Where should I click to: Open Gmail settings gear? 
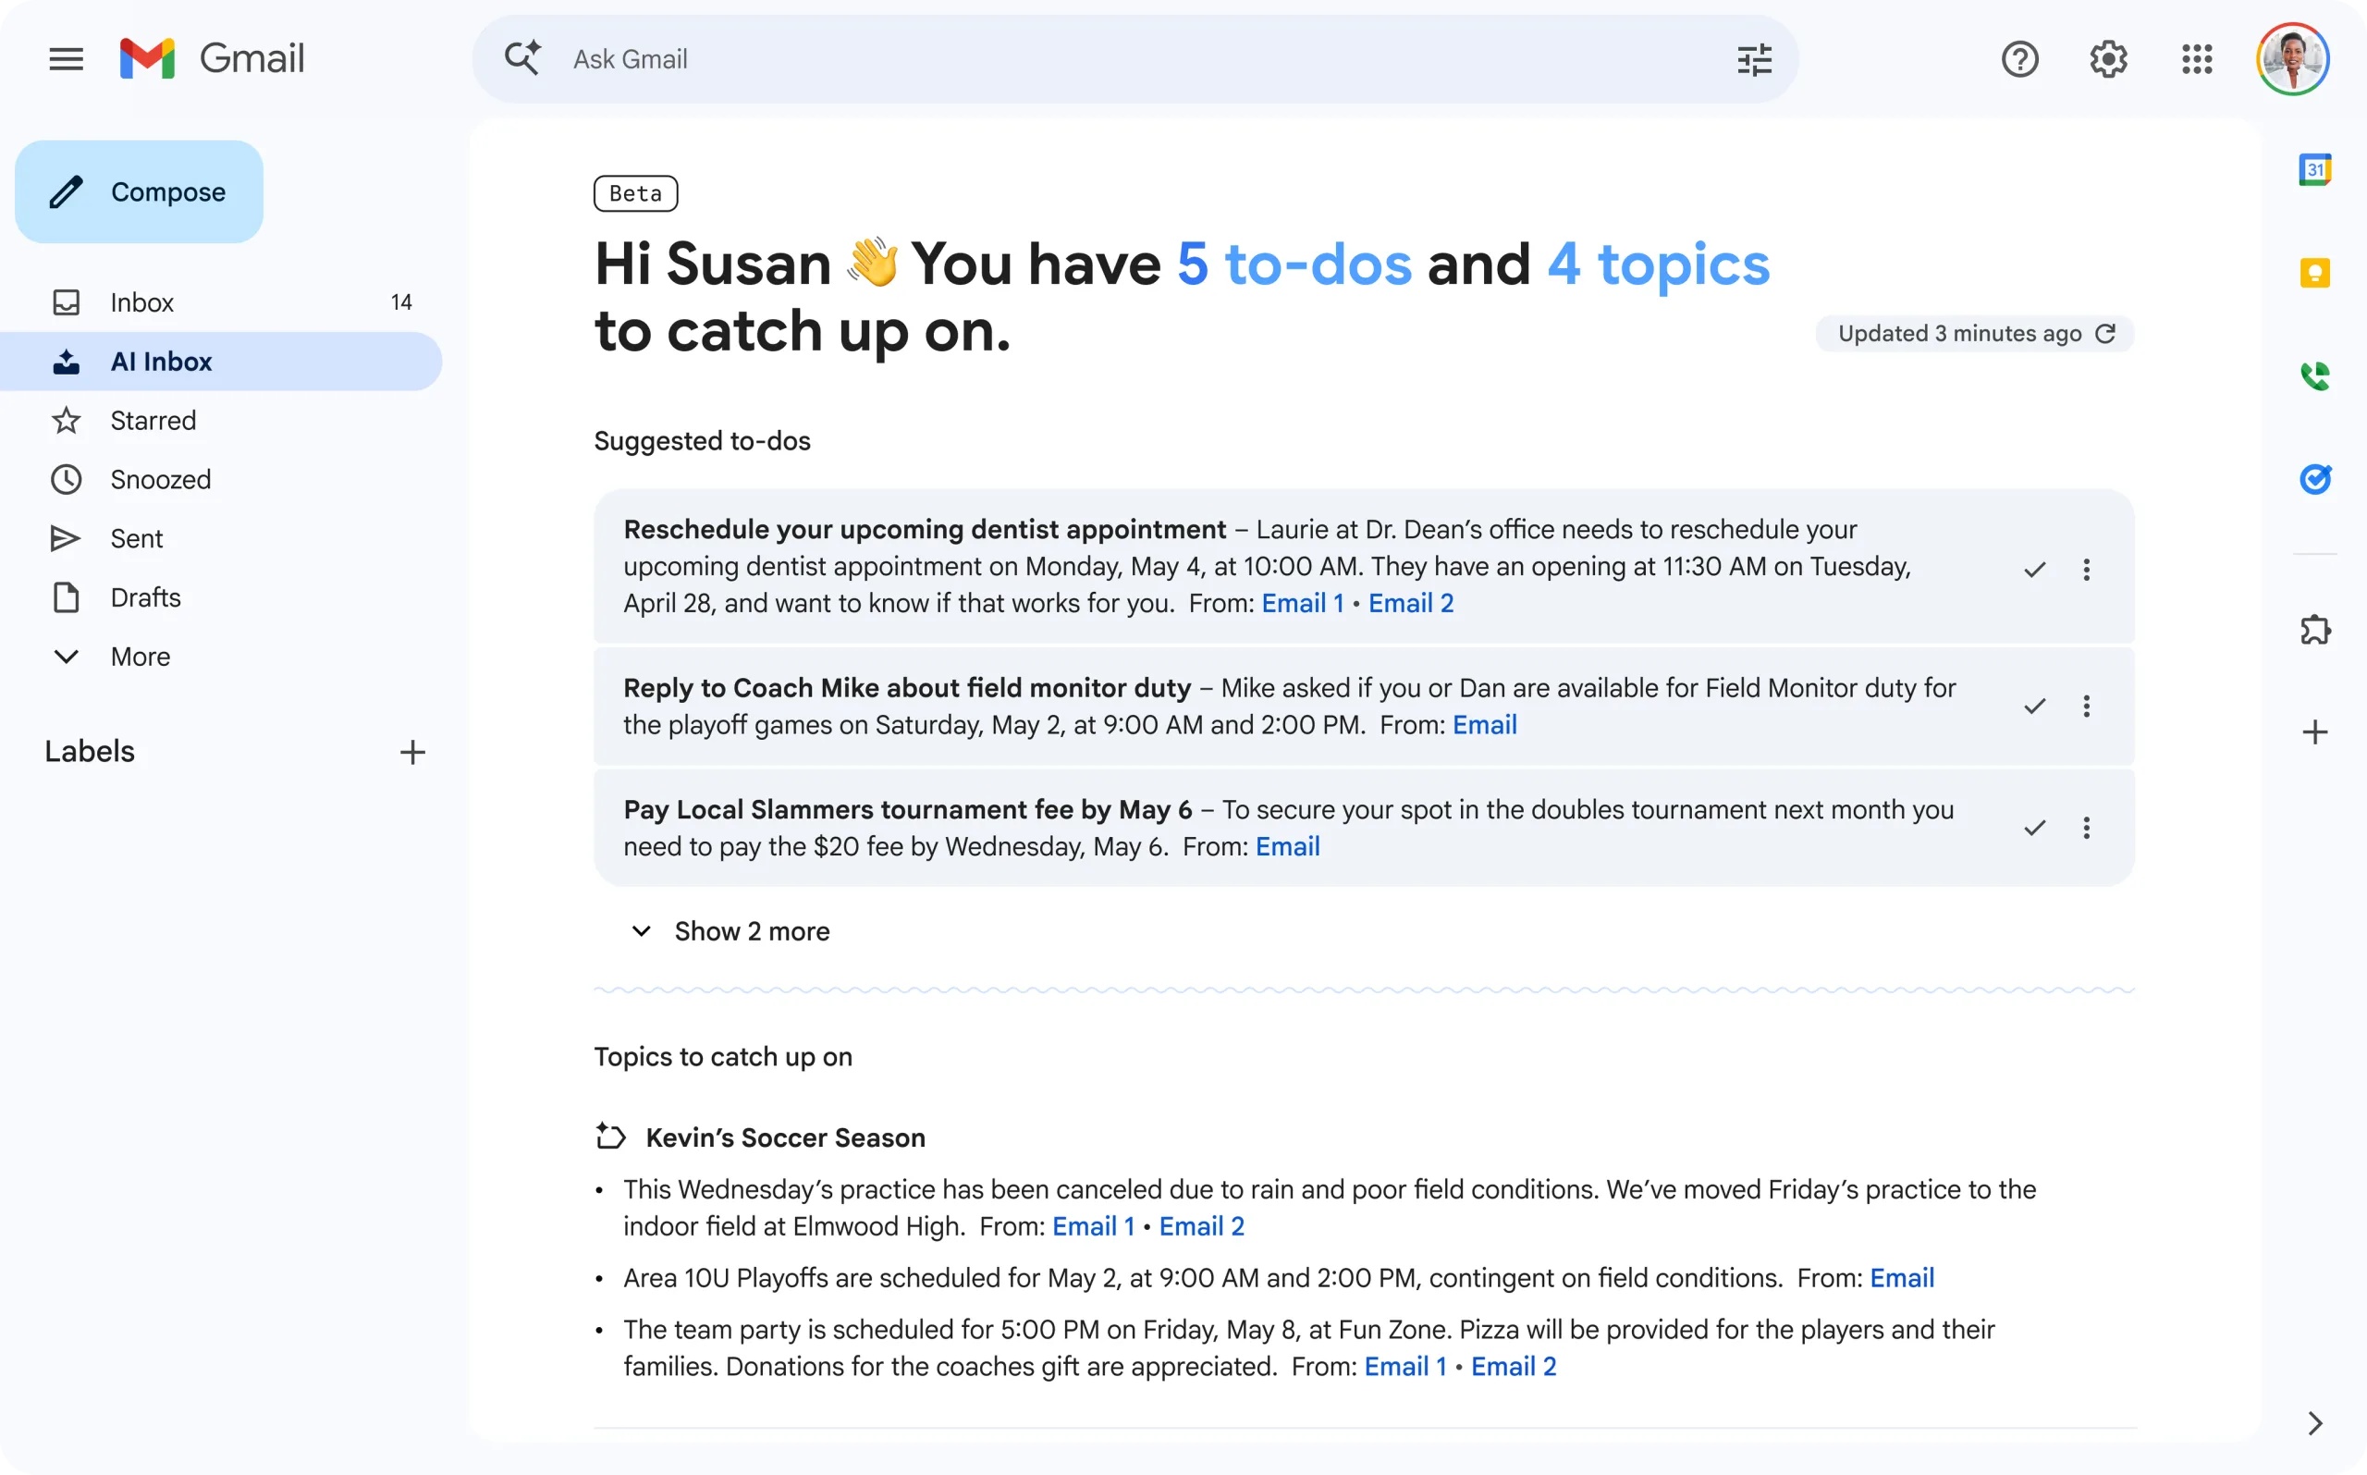[x=2108, y=58]
